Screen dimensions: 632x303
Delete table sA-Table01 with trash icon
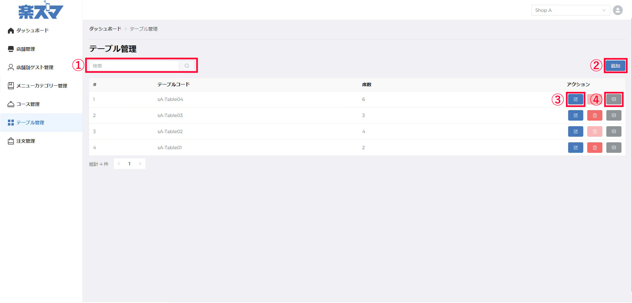594,148
